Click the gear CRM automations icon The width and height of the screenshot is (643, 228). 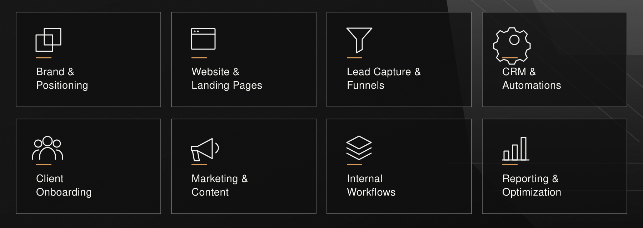(512, 46)
